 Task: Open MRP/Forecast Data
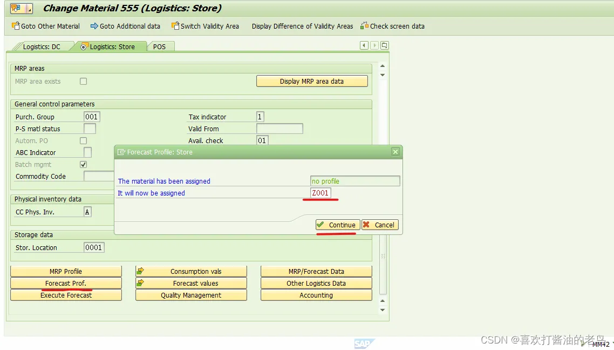316,271
